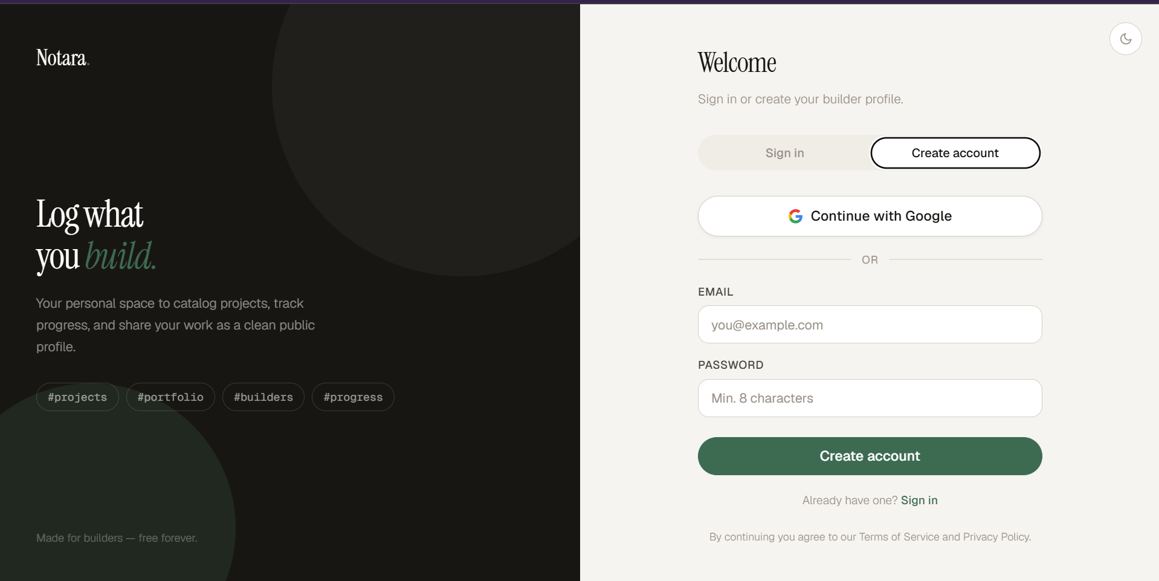The height and width of the screenshot is (581, 1159).
Task: Click the 'Log what you build.' headline
Action: tap(96, 236)
